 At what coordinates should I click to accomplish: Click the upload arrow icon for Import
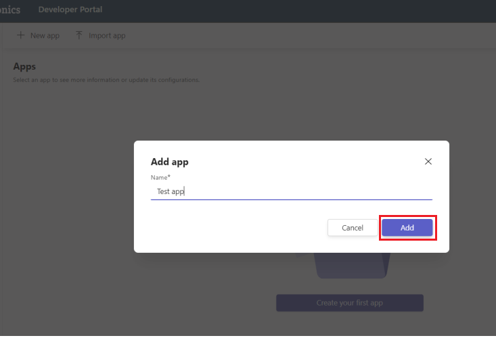(78, 35)
